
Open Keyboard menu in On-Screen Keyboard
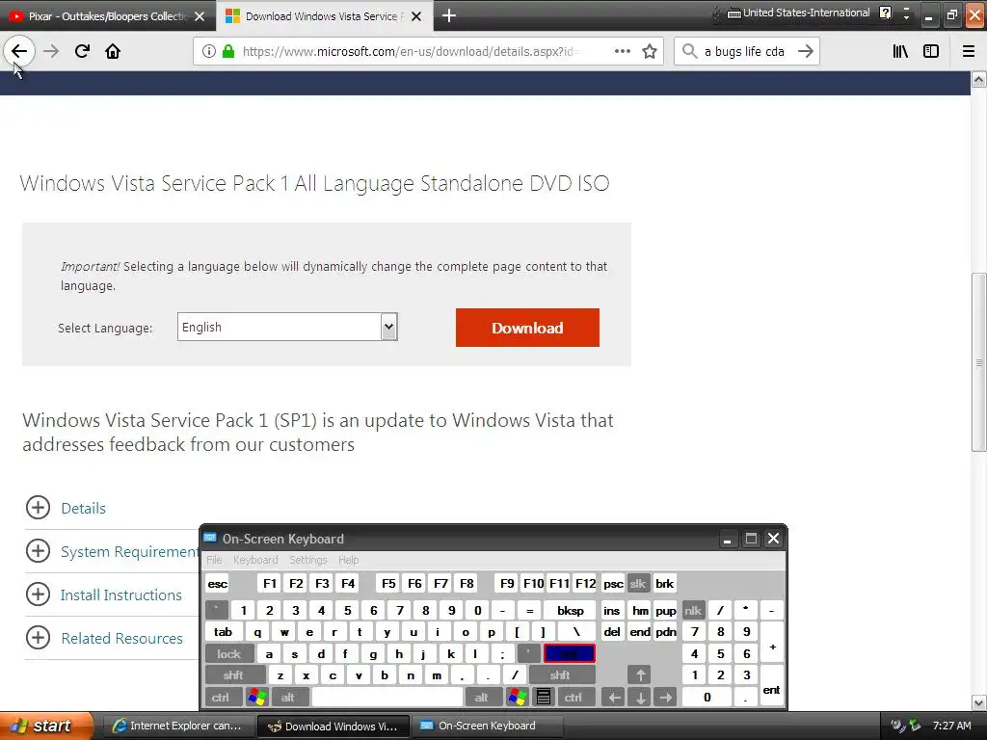point(254,560)
